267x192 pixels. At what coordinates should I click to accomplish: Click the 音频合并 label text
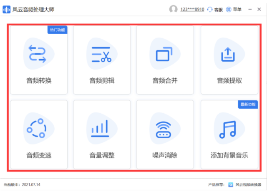click(x=165, y=81)
